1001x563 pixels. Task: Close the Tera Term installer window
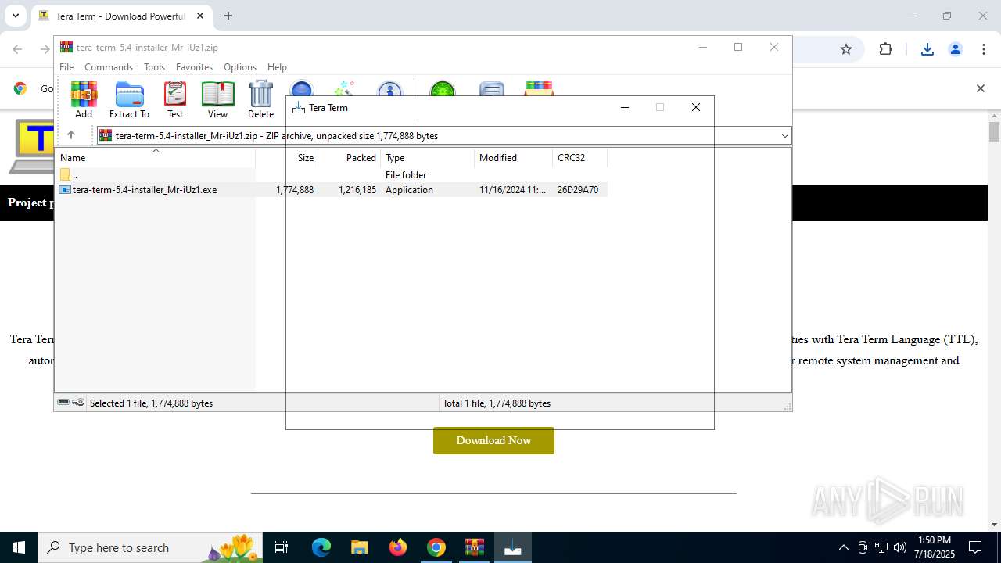point(695,107)
